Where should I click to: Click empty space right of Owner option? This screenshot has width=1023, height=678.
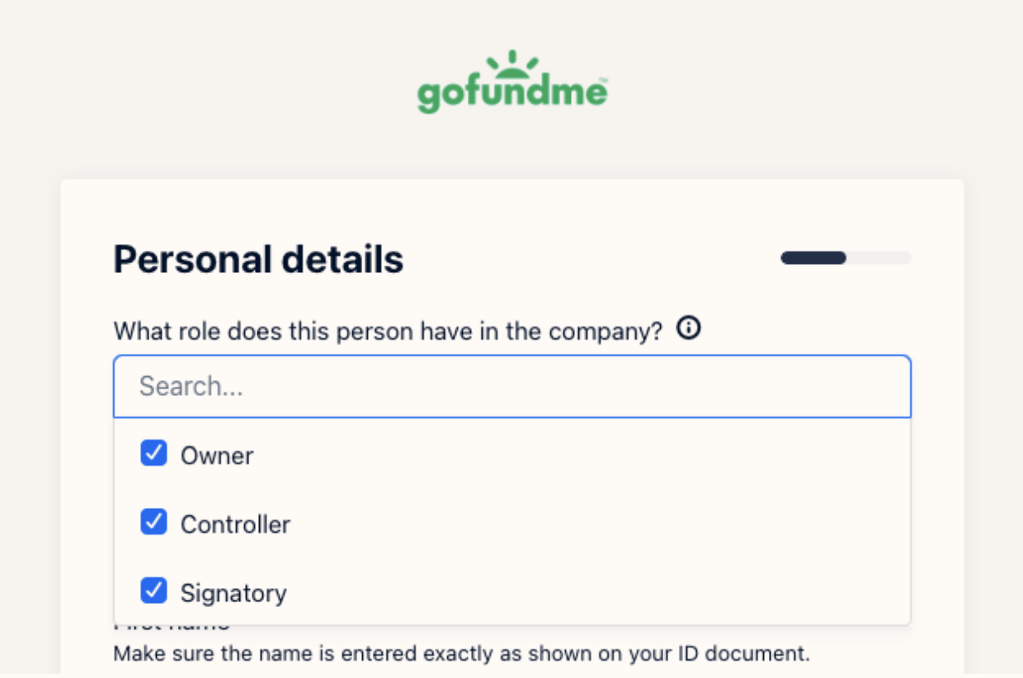(577, 455)
